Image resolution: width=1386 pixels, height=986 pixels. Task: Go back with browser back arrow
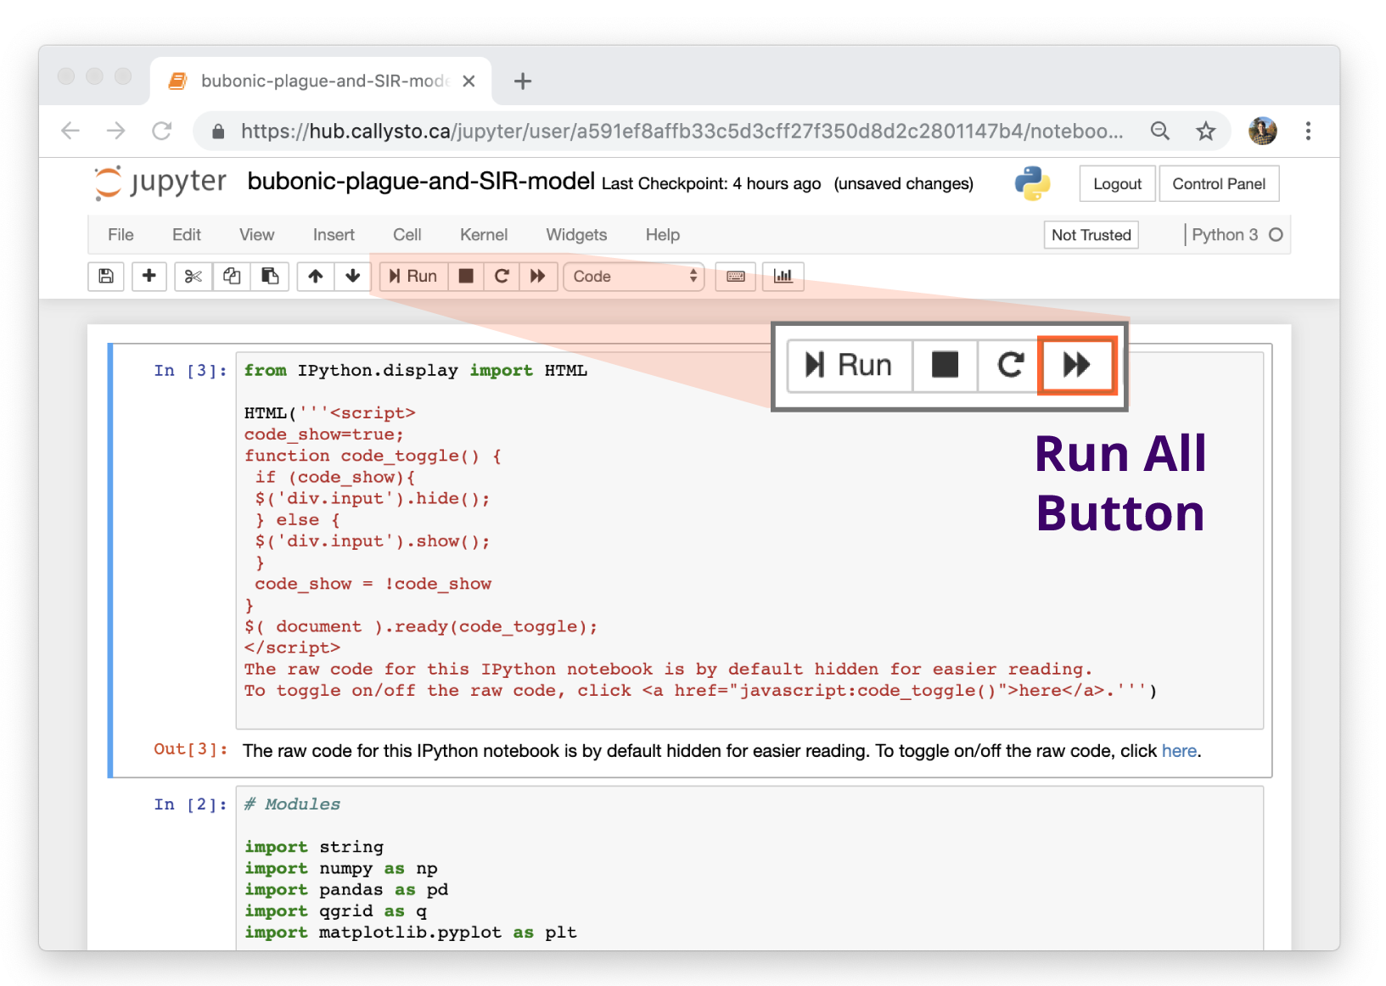point(70,131)
